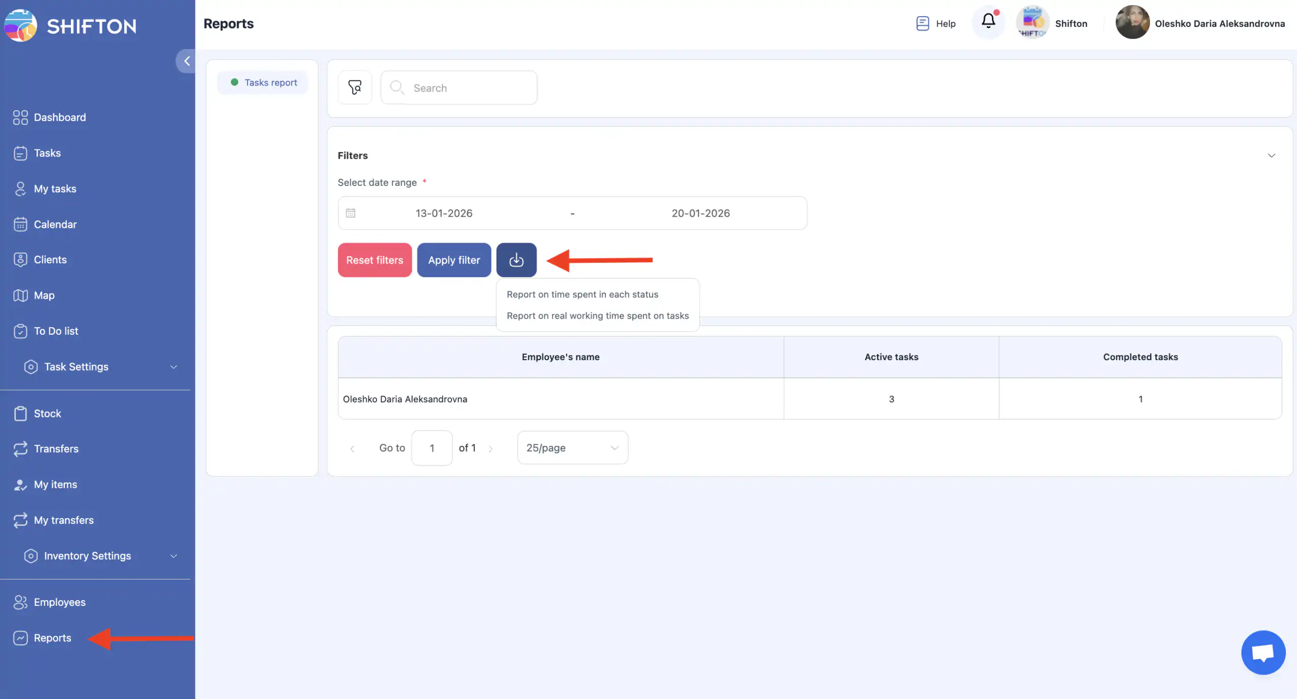Screen dimensions: 1297x699
Task: Select Report on time spent in each status
Action: point(582,294)
